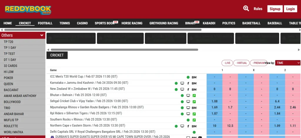
Task: Open Northern Cape v Eastern Storm match
Action: 88,126
